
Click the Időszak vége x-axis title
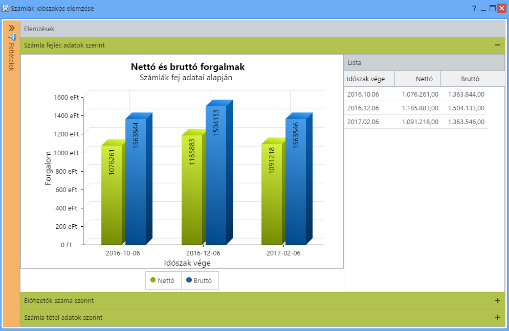(187, 263)
